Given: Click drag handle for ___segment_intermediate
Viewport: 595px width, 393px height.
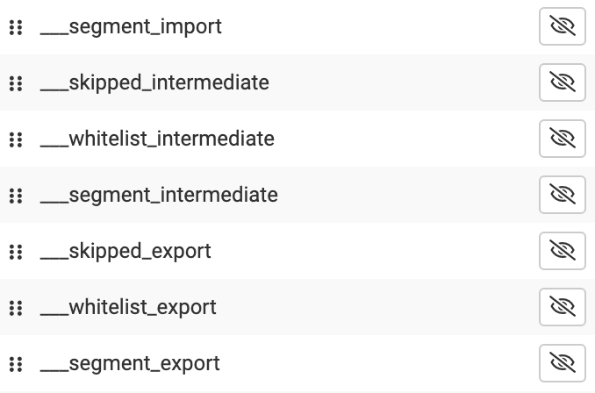Looking at the screenshot, I should (15, 196).
